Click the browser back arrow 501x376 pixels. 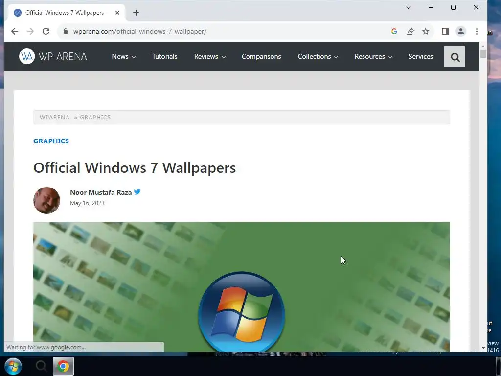(15, 31)
